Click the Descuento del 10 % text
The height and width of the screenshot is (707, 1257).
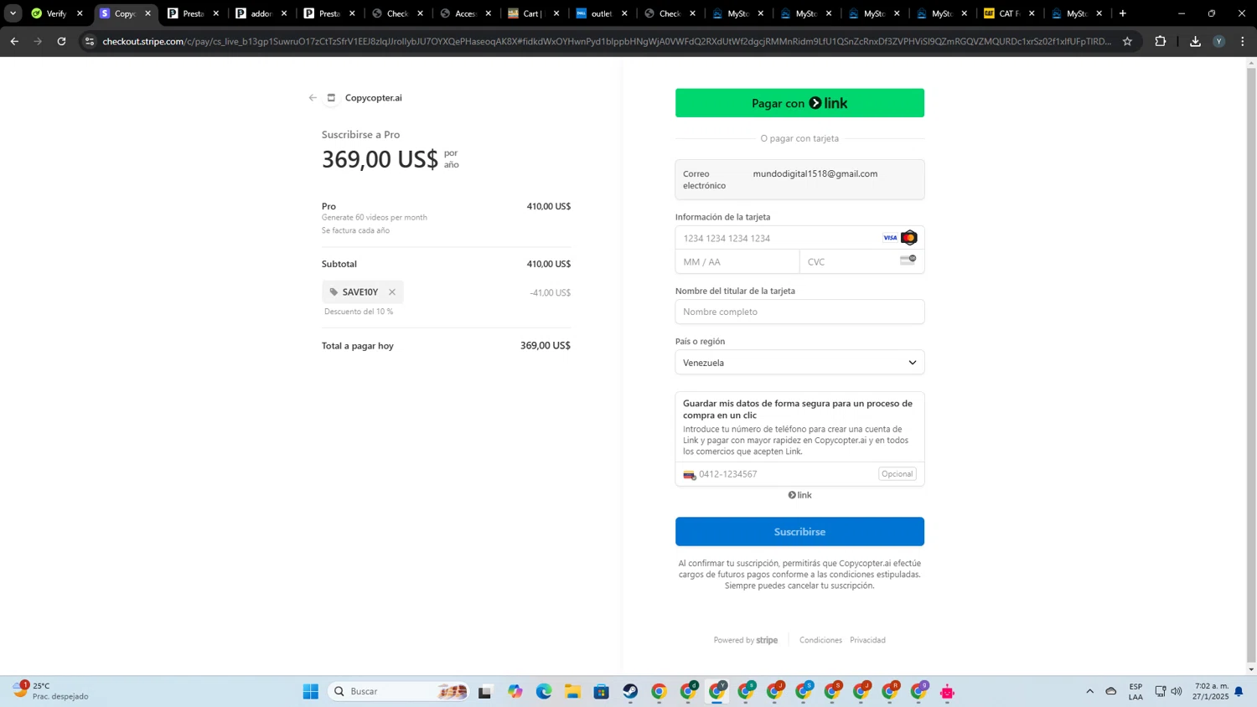tap(359, 312)
